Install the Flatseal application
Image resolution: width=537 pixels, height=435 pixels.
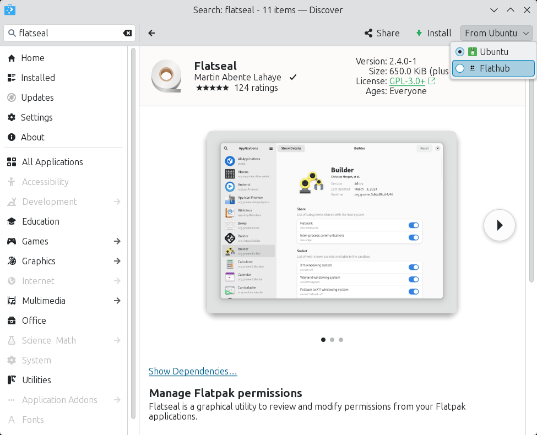coord(433,33)
